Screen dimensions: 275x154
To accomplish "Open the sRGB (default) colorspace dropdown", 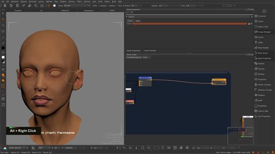I will [x=17, y=148].
